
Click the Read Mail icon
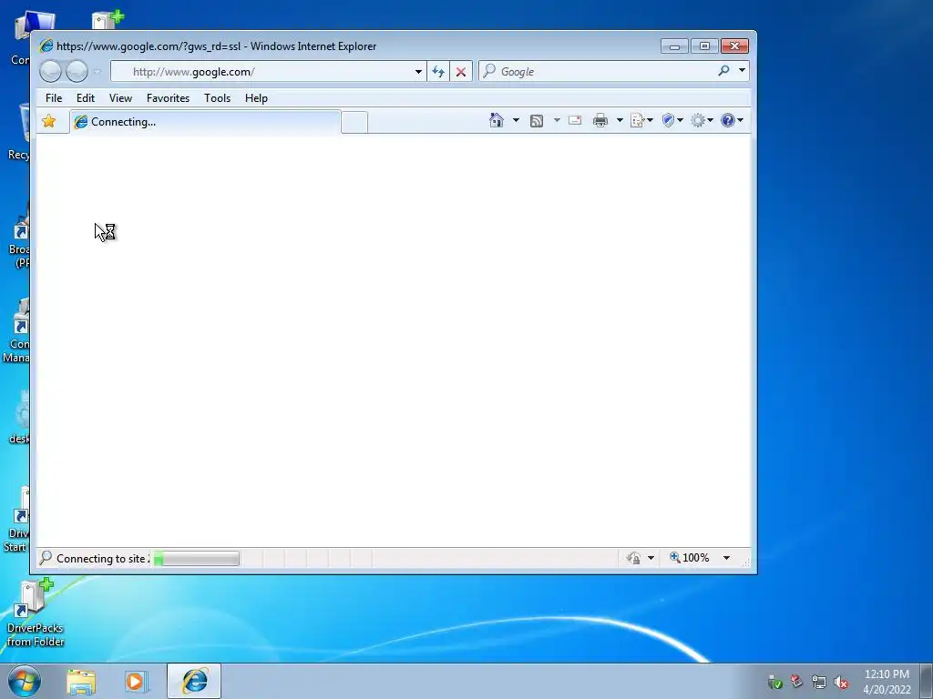[575, 120]
